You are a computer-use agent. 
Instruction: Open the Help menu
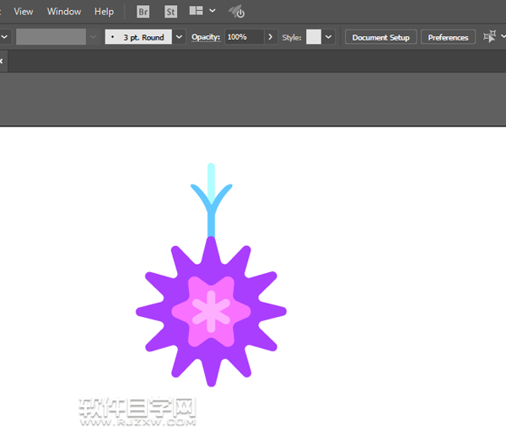pyautogui.click(x=104, y=12)
